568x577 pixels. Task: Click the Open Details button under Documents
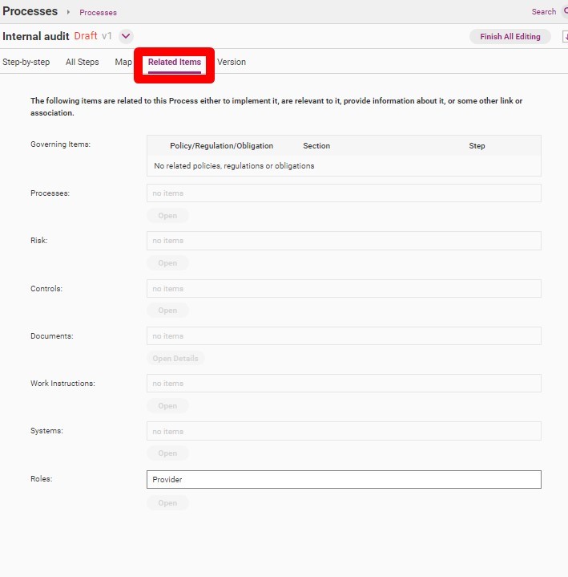pyautogui.click(x=175, y=359)
